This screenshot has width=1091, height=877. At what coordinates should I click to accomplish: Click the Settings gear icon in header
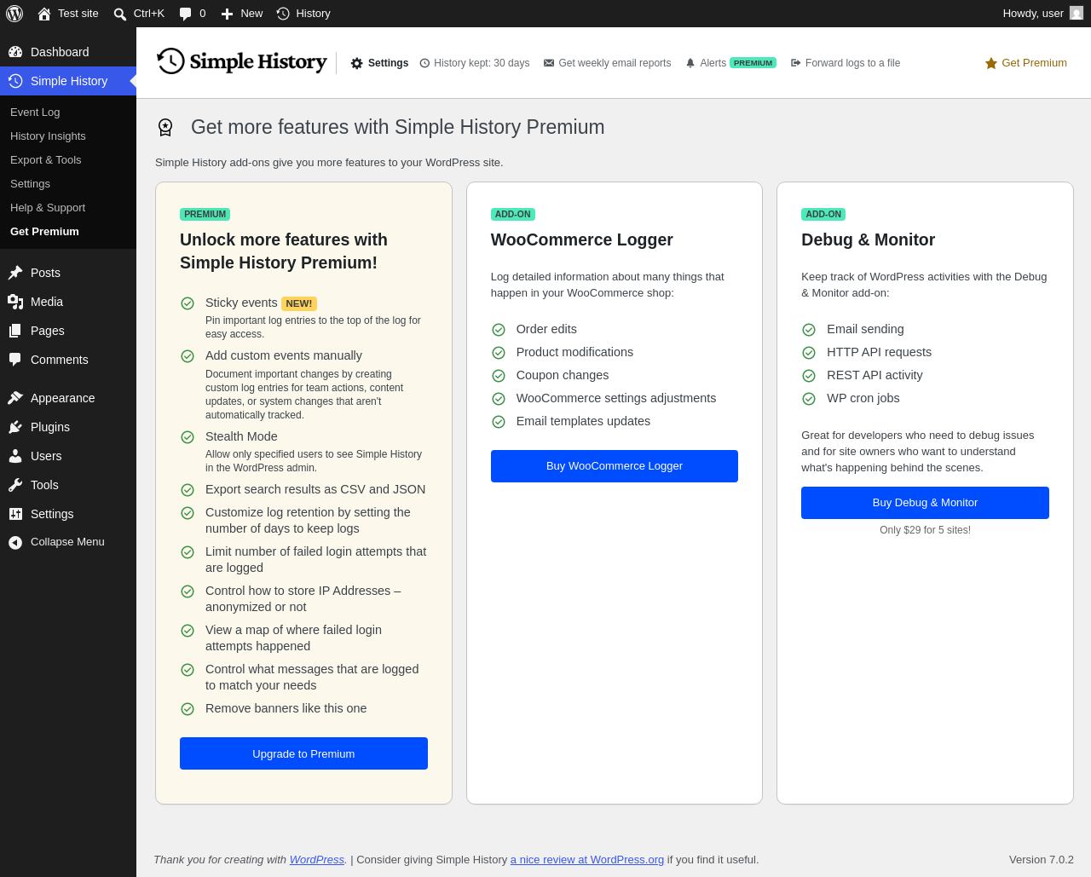pyautogui.click(x=357, y=63)
